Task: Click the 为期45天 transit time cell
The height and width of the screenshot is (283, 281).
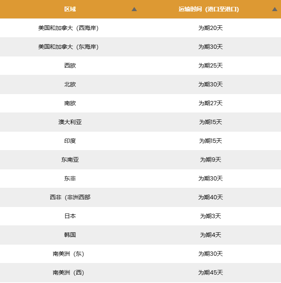Action: tap(211, 273)
